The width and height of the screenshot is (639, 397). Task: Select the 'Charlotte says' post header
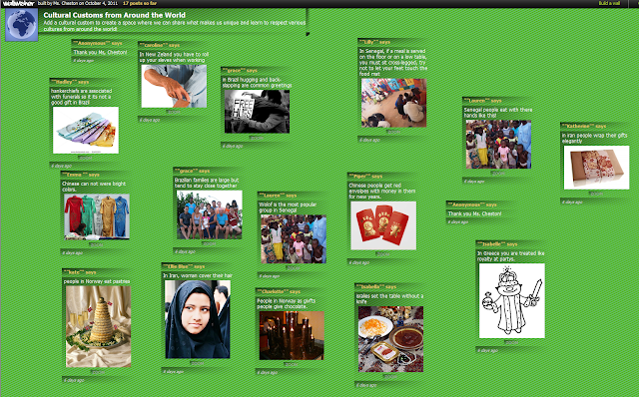point(279,291)
